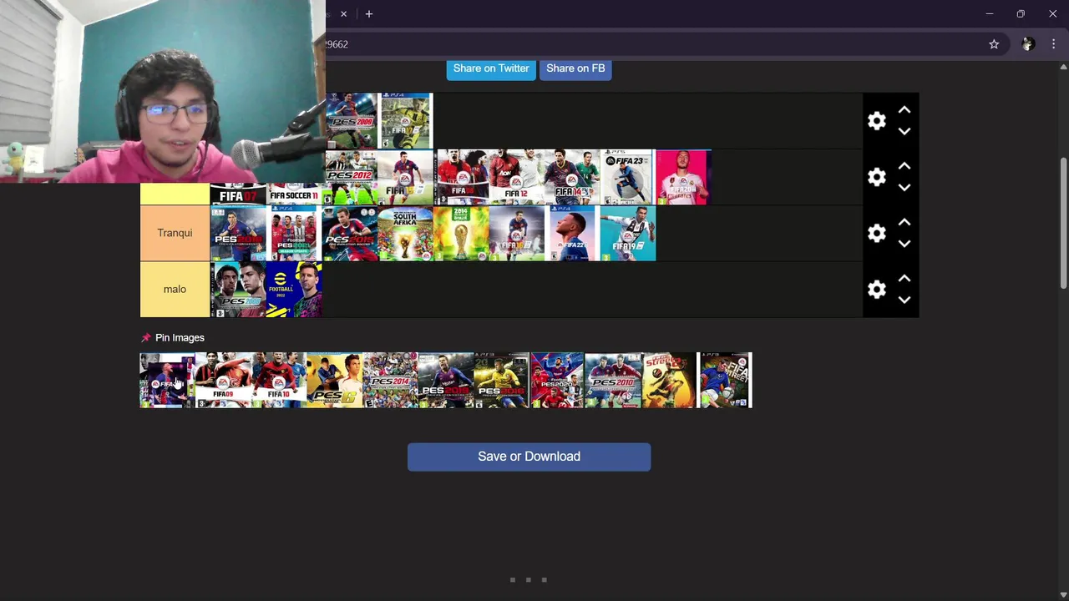Click the page vertical scrollbar
This screenshot has height=601, width=1069.
coord(1063,224)
